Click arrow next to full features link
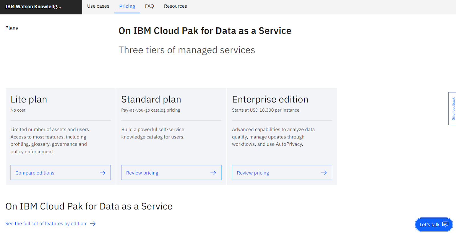Viewport: 456px width, 236px height. click(93, 224)
